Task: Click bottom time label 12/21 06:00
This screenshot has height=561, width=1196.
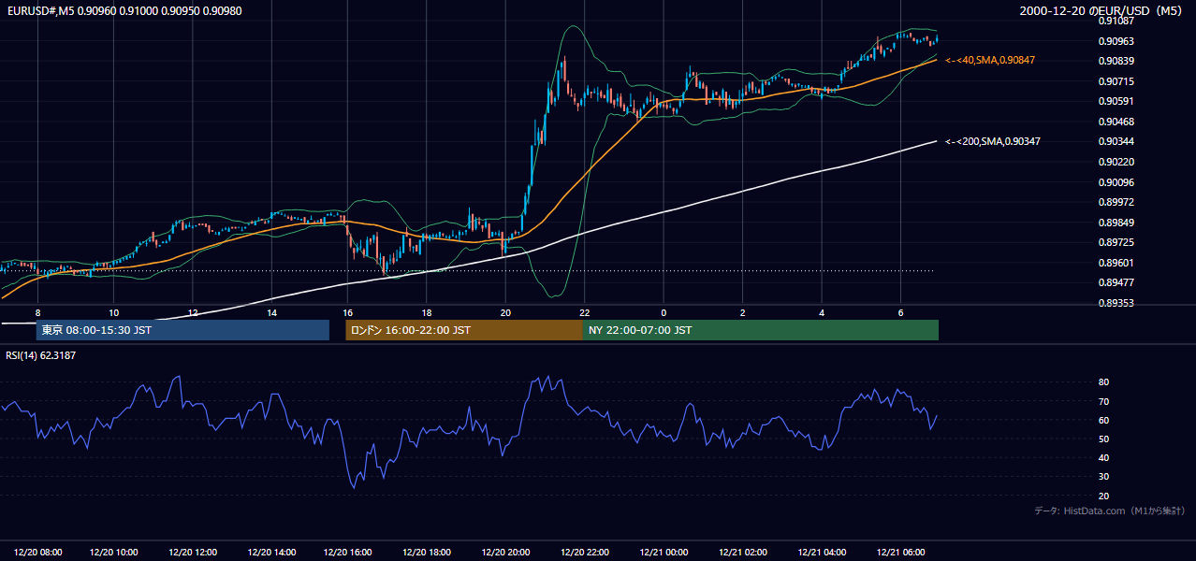Action: (899, 552)
